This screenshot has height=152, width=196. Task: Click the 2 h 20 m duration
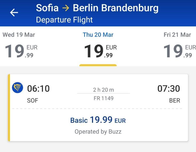[103, 90]
